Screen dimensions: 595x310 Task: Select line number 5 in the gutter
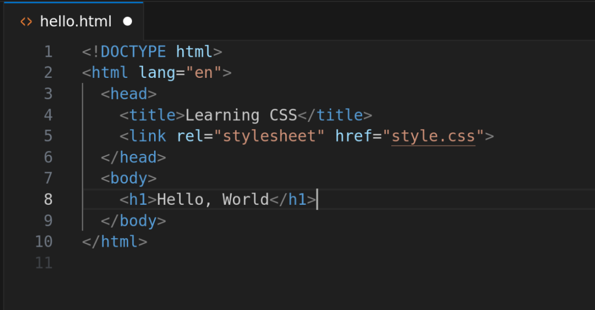coord(48,135)
